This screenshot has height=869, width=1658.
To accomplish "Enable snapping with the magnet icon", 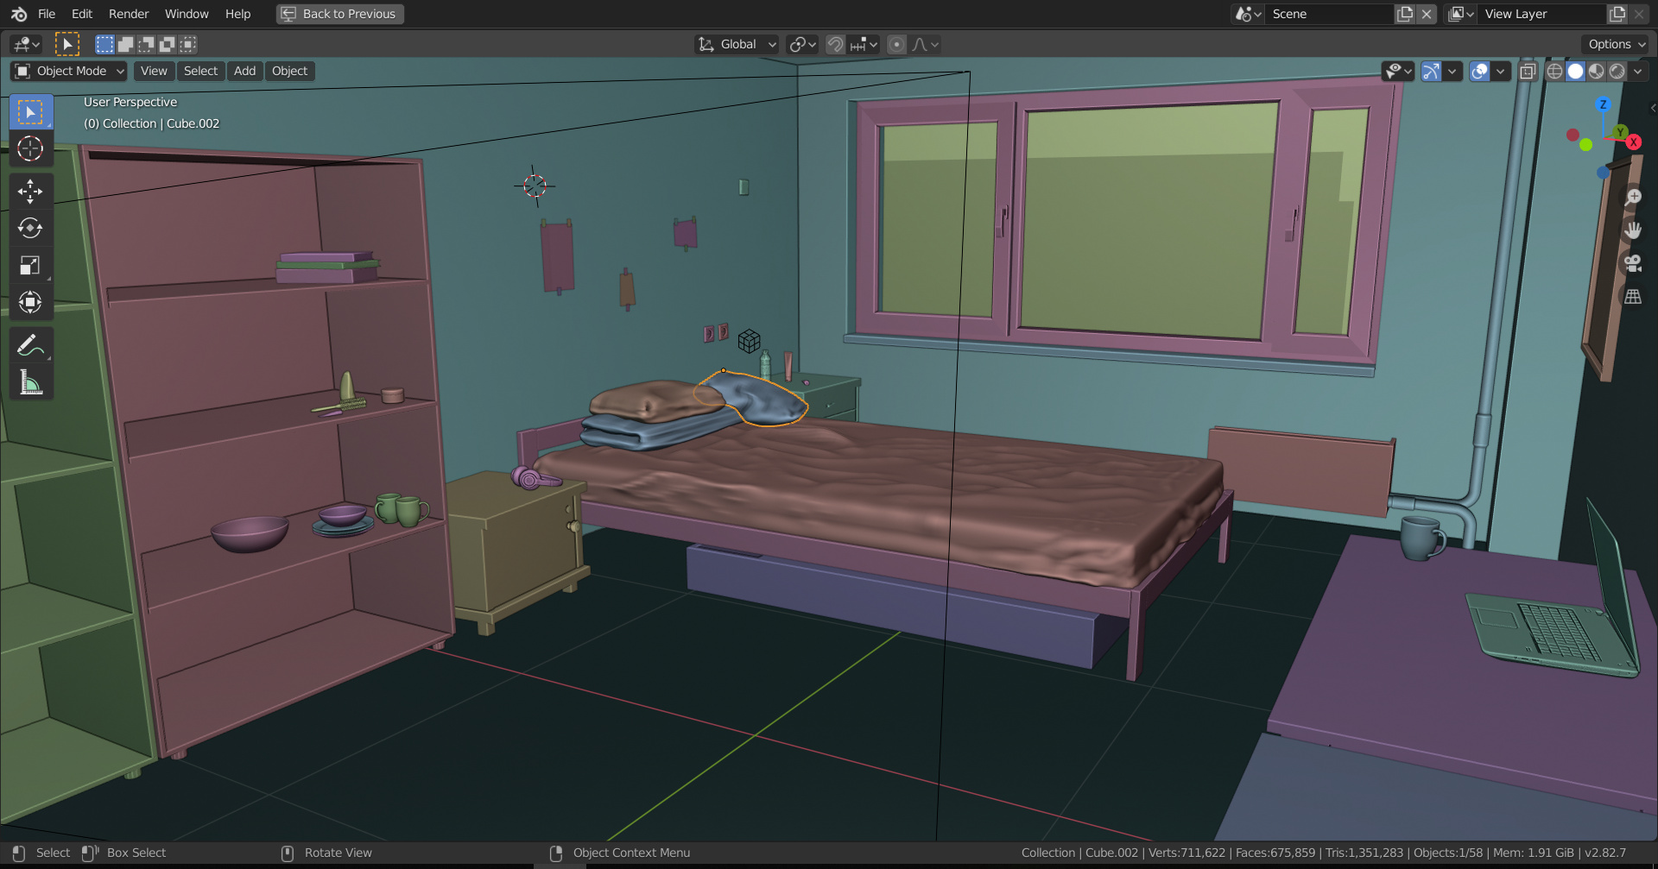I will pyautogui.click(x=834, y=44).
